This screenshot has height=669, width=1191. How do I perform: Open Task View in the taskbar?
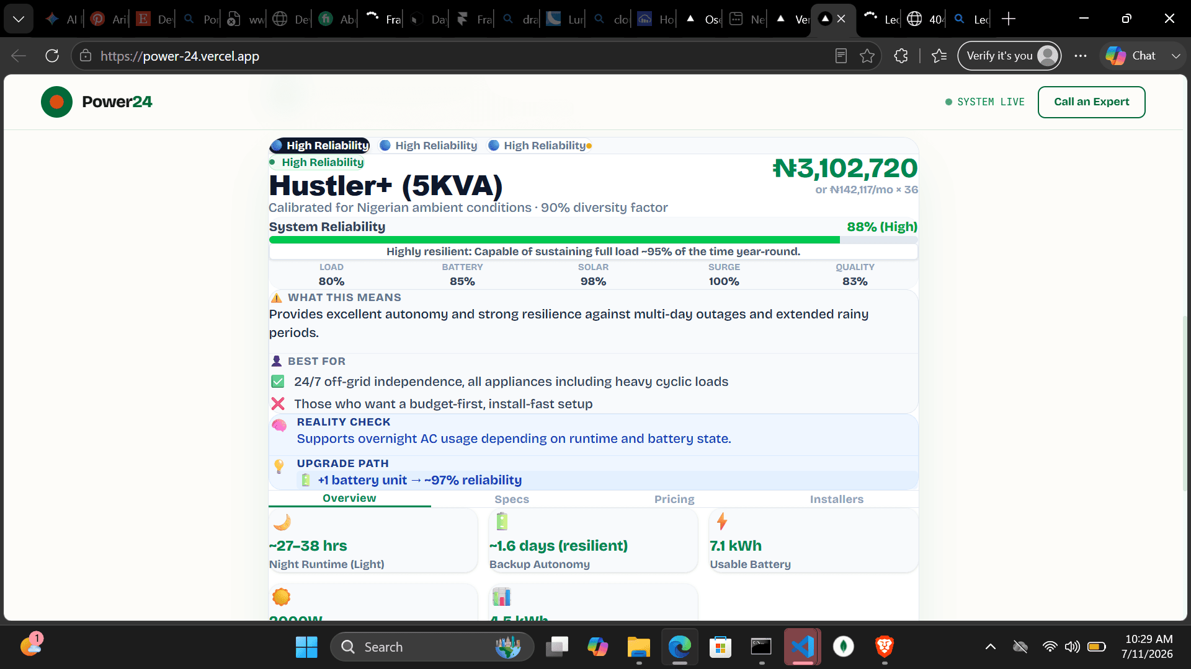557,647
